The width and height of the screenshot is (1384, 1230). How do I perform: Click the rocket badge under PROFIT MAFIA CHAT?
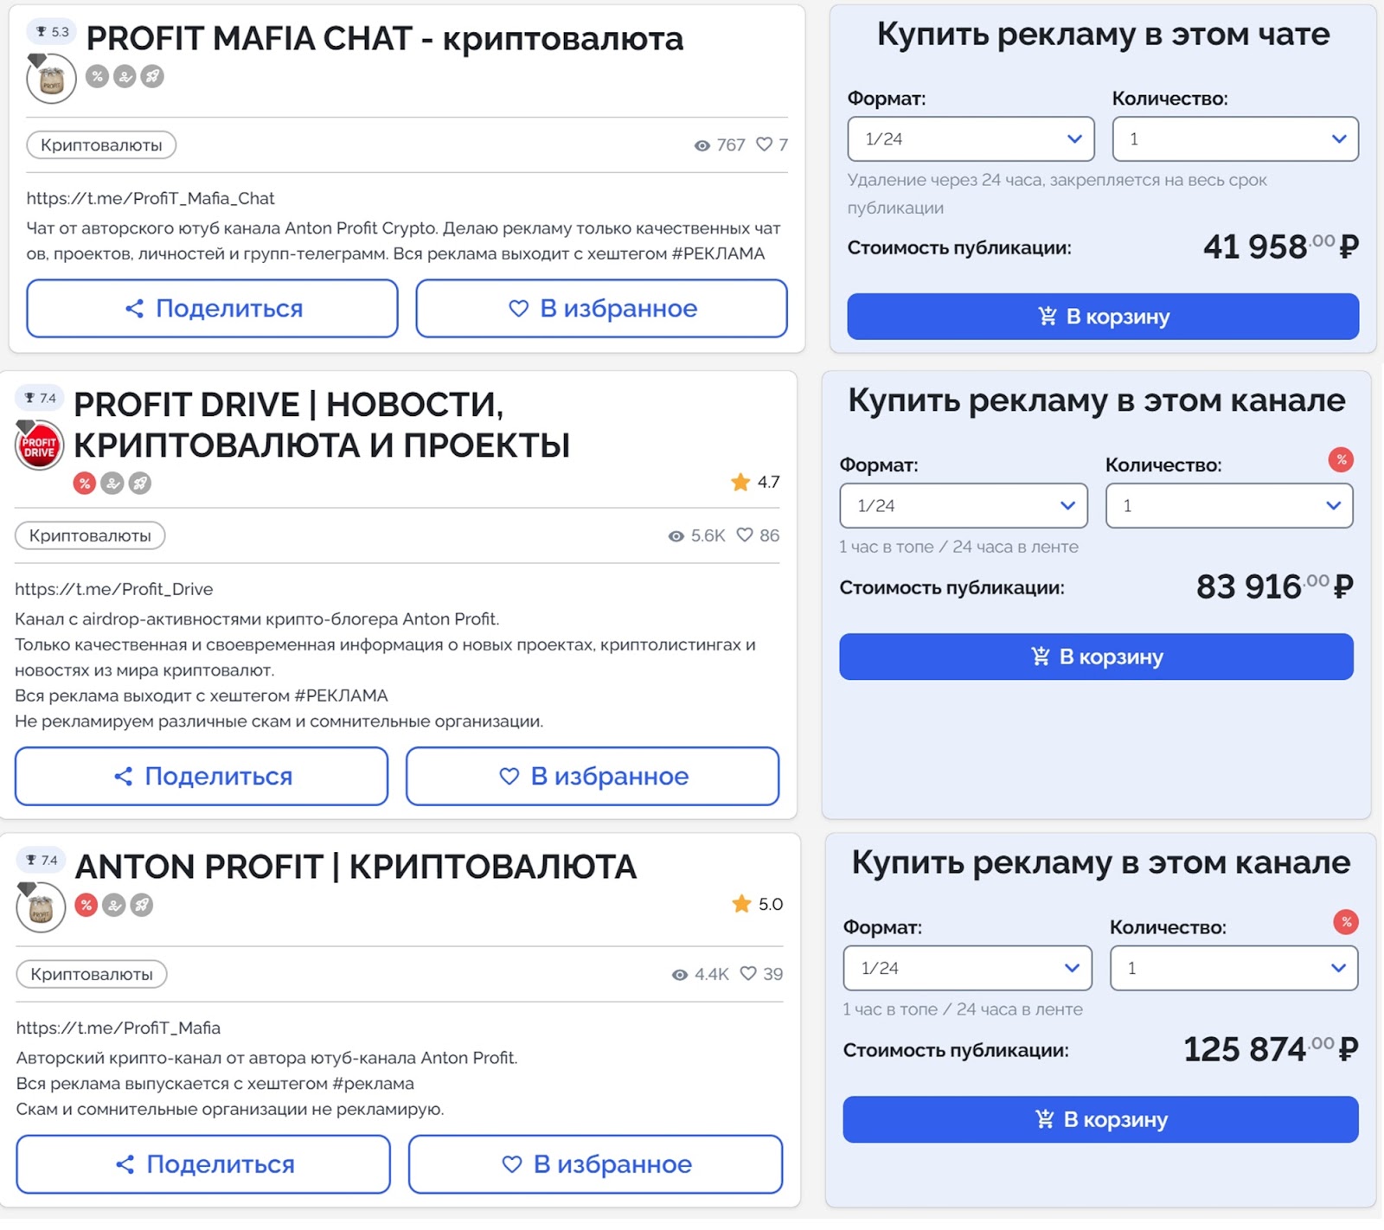pos(152,76)
